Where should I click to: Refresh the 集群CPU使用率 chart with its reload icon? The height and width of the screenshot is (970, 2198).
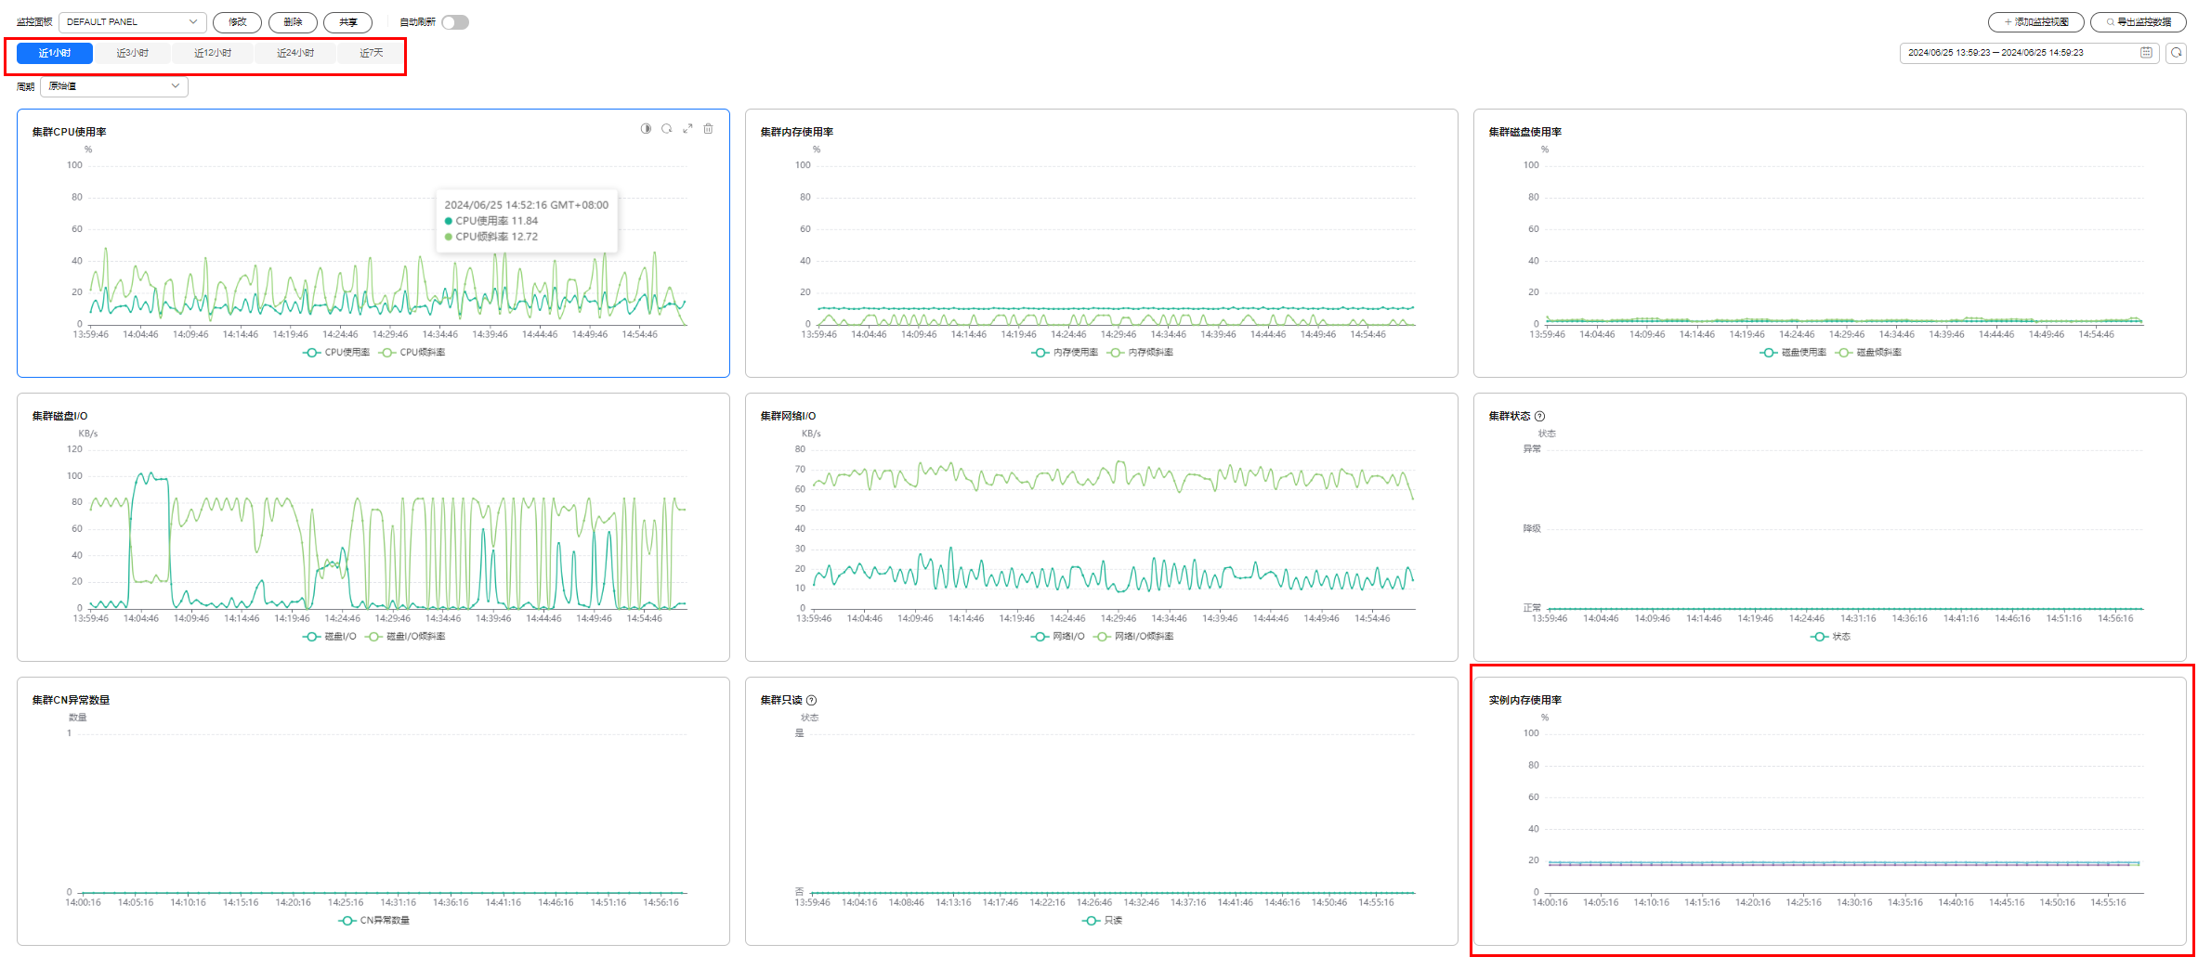click(x=666, y=129)
